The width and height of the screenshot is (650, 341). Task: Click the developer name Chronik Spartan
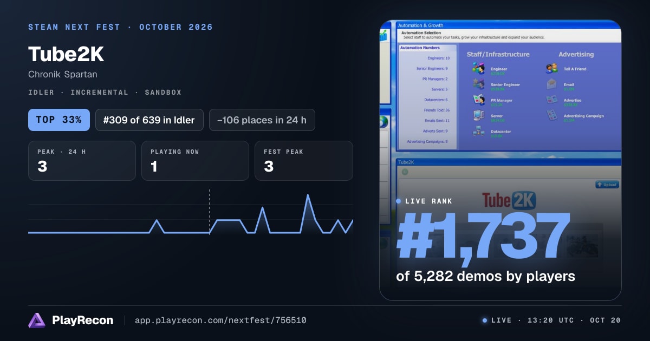(x=63, y=74)
